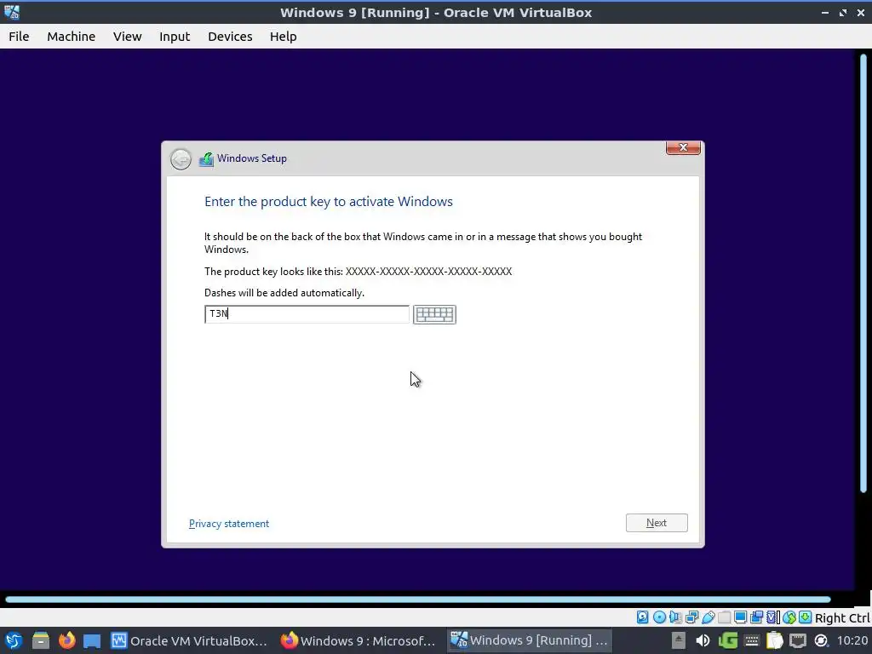The height and width of the screenshot is (654, 872).
Task: Click the Next button
Action: pyautogui.click(x=657, y=523)
